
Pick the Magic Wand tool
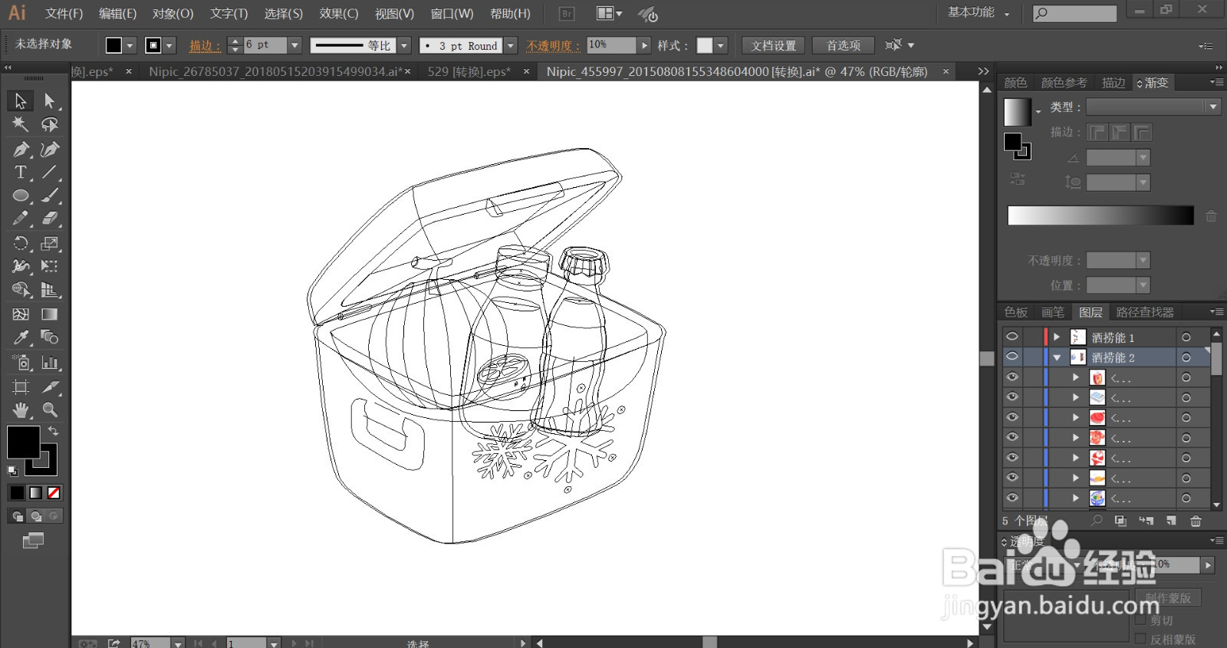point(21,124)
